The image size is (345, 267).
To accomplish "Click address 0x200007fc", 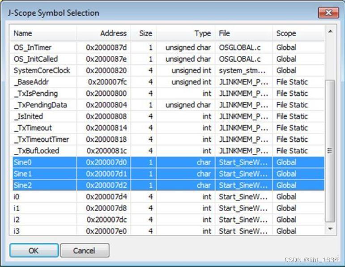I will (107, 82).
